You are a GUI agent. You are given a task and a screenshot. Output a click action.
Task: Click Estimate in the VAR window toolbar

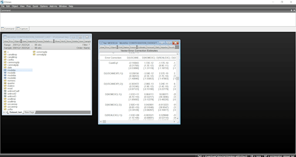(x=141, y=47)
